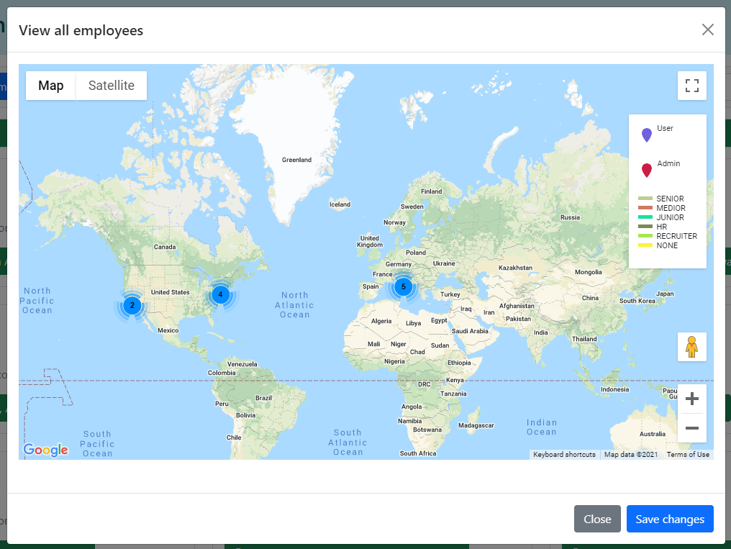Click the Australia label on map
Image resolution: width=731 pixels, height=549 pixels.
[652, 434]
